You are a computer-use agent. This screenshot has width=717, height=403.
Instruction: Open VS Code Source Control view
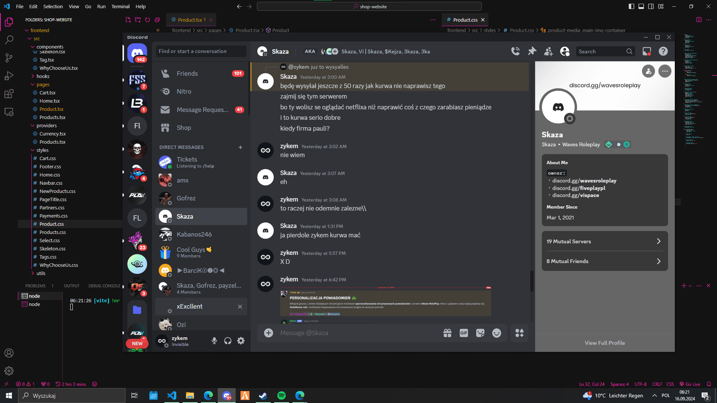click(x=9, y=58)
